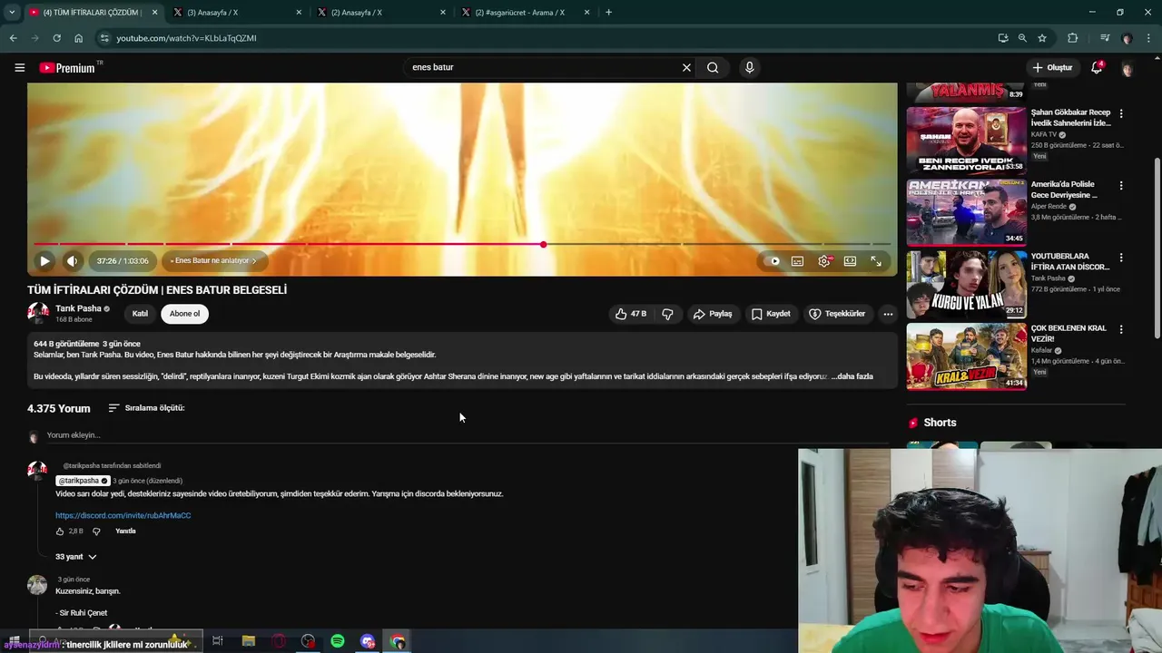Play the paused video
1162x653 pixels.
[x=44, y=261]
